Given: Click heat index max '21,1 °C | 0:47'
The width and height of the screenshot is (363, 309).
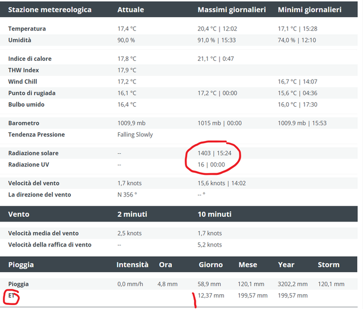Looking at the screenshot, I should pyautogui.click(x=216, y=59).
